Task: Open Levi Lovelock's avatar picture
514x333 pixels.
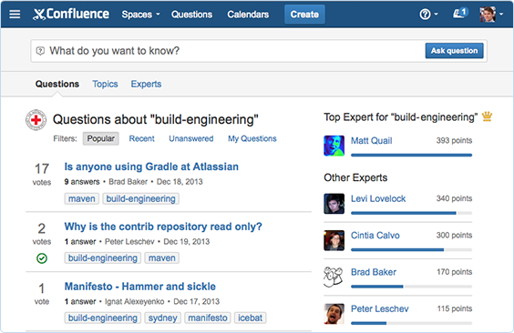Action: (334, 204)
